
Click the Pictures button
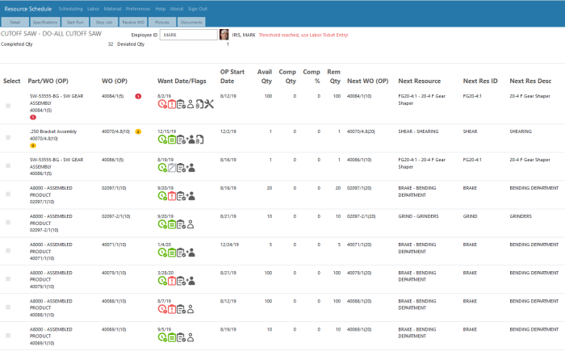(x=162, y=22)
